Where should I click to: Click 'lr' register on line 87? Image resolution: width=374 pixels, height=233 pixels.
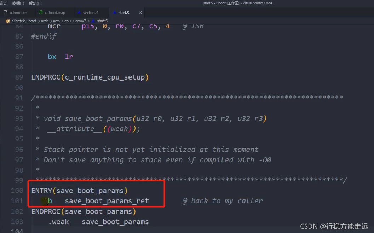tap(69, 57)
